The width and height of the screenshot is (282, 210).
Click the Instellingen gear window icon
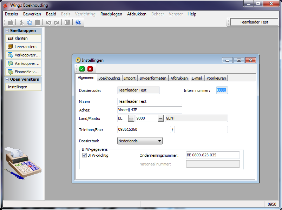78,60
